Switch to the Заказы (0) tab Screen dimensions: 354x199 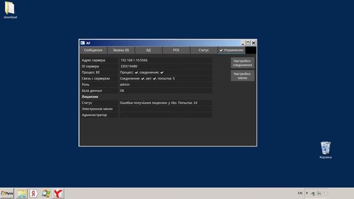[121, 50]
